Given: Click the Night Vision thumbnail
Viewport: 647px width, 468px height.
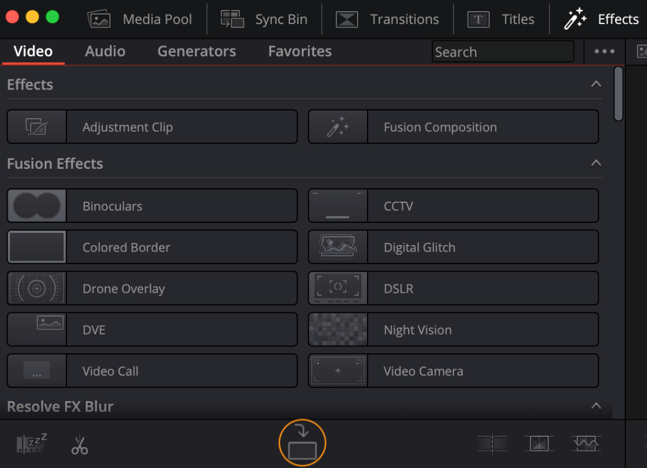Looking at the screenshot, I should click(x=338, y=329).
